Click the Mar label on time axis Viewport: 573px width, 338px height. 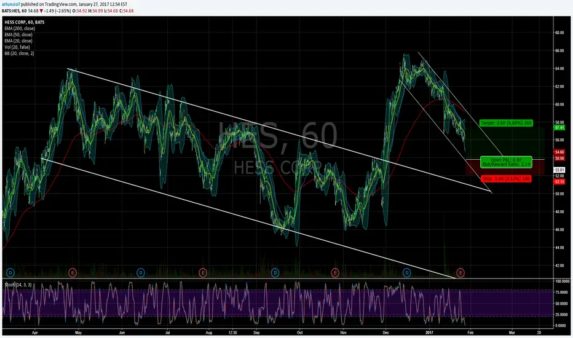[x=512, y=332]
